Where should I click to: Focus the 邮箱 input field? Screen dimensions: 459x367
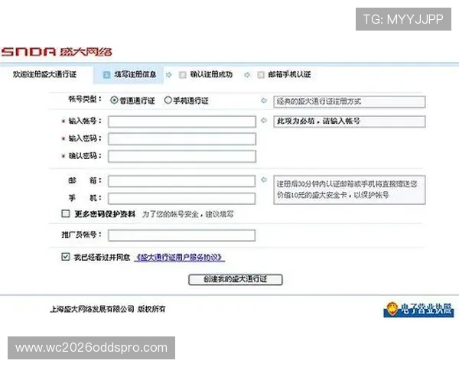coord(181,181)
